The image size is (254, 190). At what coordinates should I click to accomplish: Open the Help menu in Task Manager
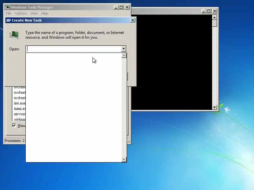coord(44,13)
